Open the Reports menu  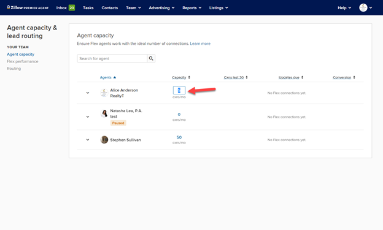click(x=192, y=8)
